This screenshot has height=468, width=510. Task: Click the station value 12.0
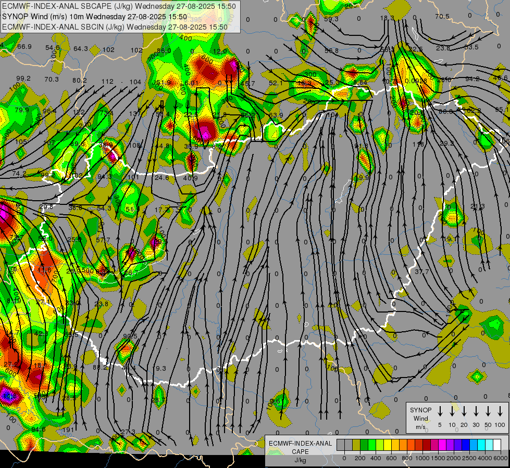point(220,51)
